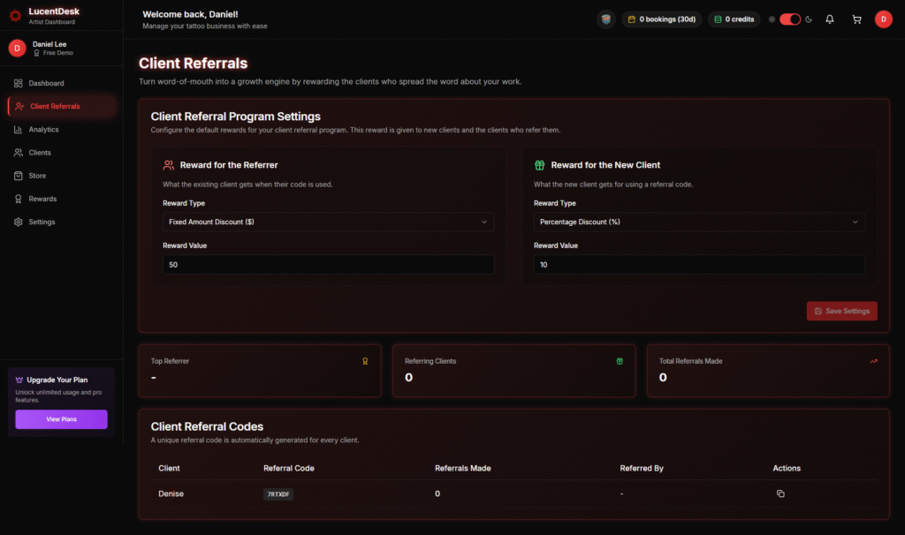Click the colorful badge icon in header
This screenshot has height=535, width=905.
pos(605,19)
